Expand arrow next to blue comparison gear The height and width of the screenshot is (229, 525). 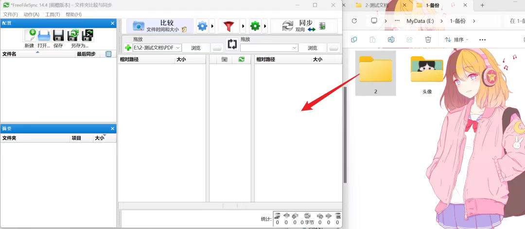212,26
